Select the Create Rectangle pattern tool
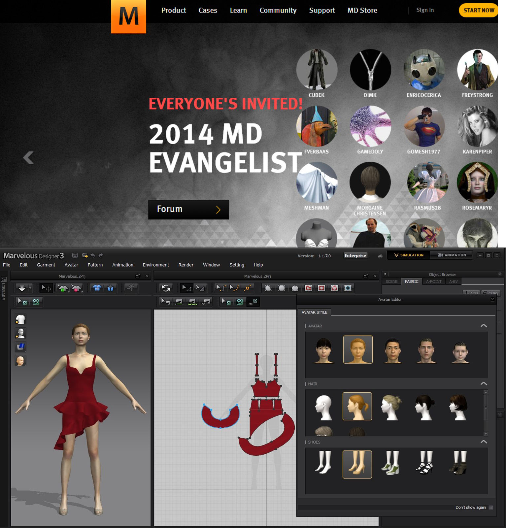The image size is (506, 528). (282, 288)
